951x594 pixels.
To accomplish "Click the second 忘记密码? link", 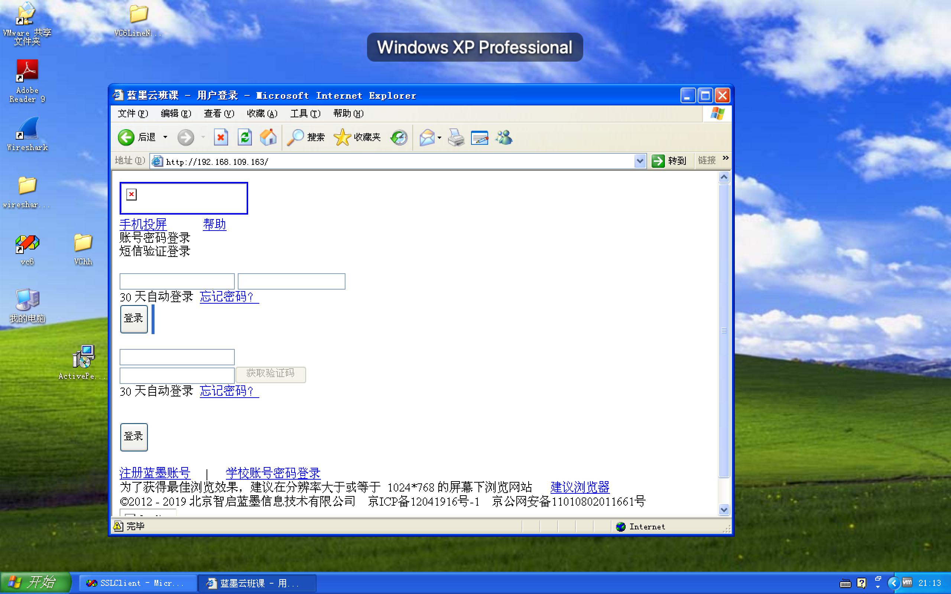I will (229, 391).
